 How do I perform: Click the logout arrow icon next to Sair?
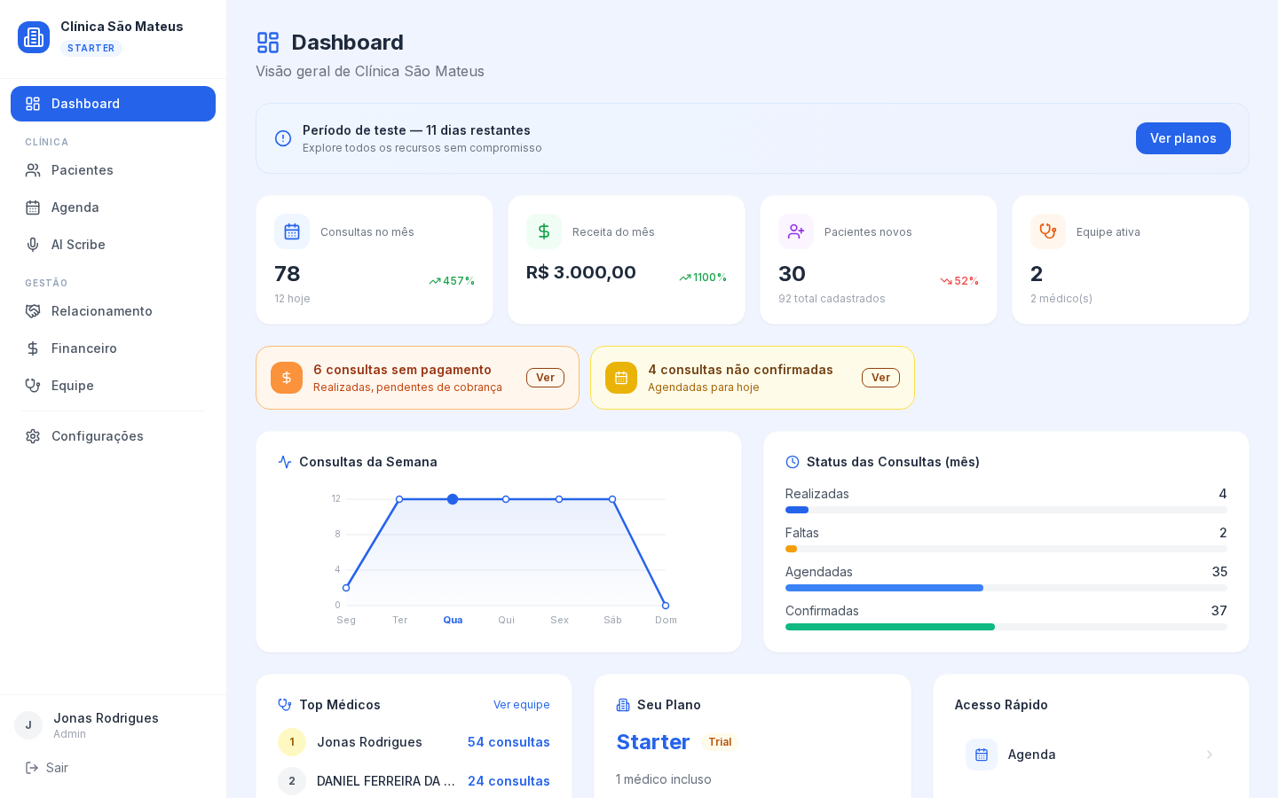[32, 768]
